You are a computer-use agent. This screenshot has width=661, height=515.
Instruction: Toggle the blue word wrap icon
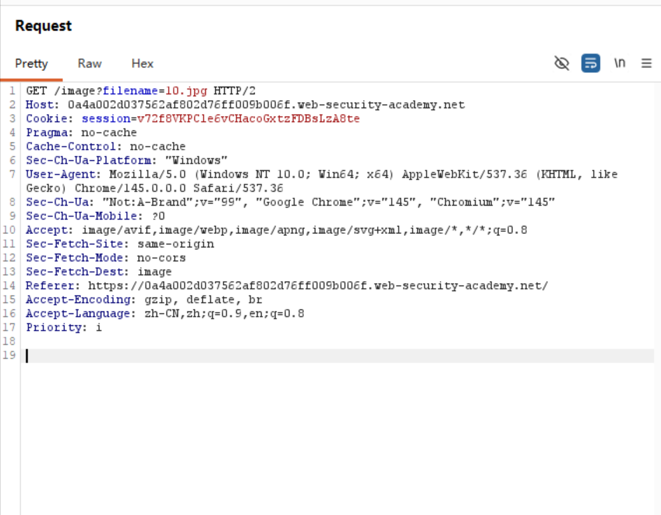tap(590, 63)
